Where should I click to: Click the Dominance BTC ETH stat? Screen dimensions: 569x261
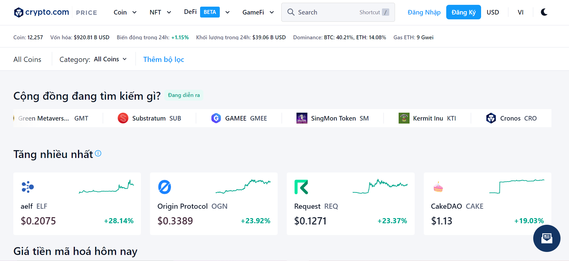click(340, 37)
